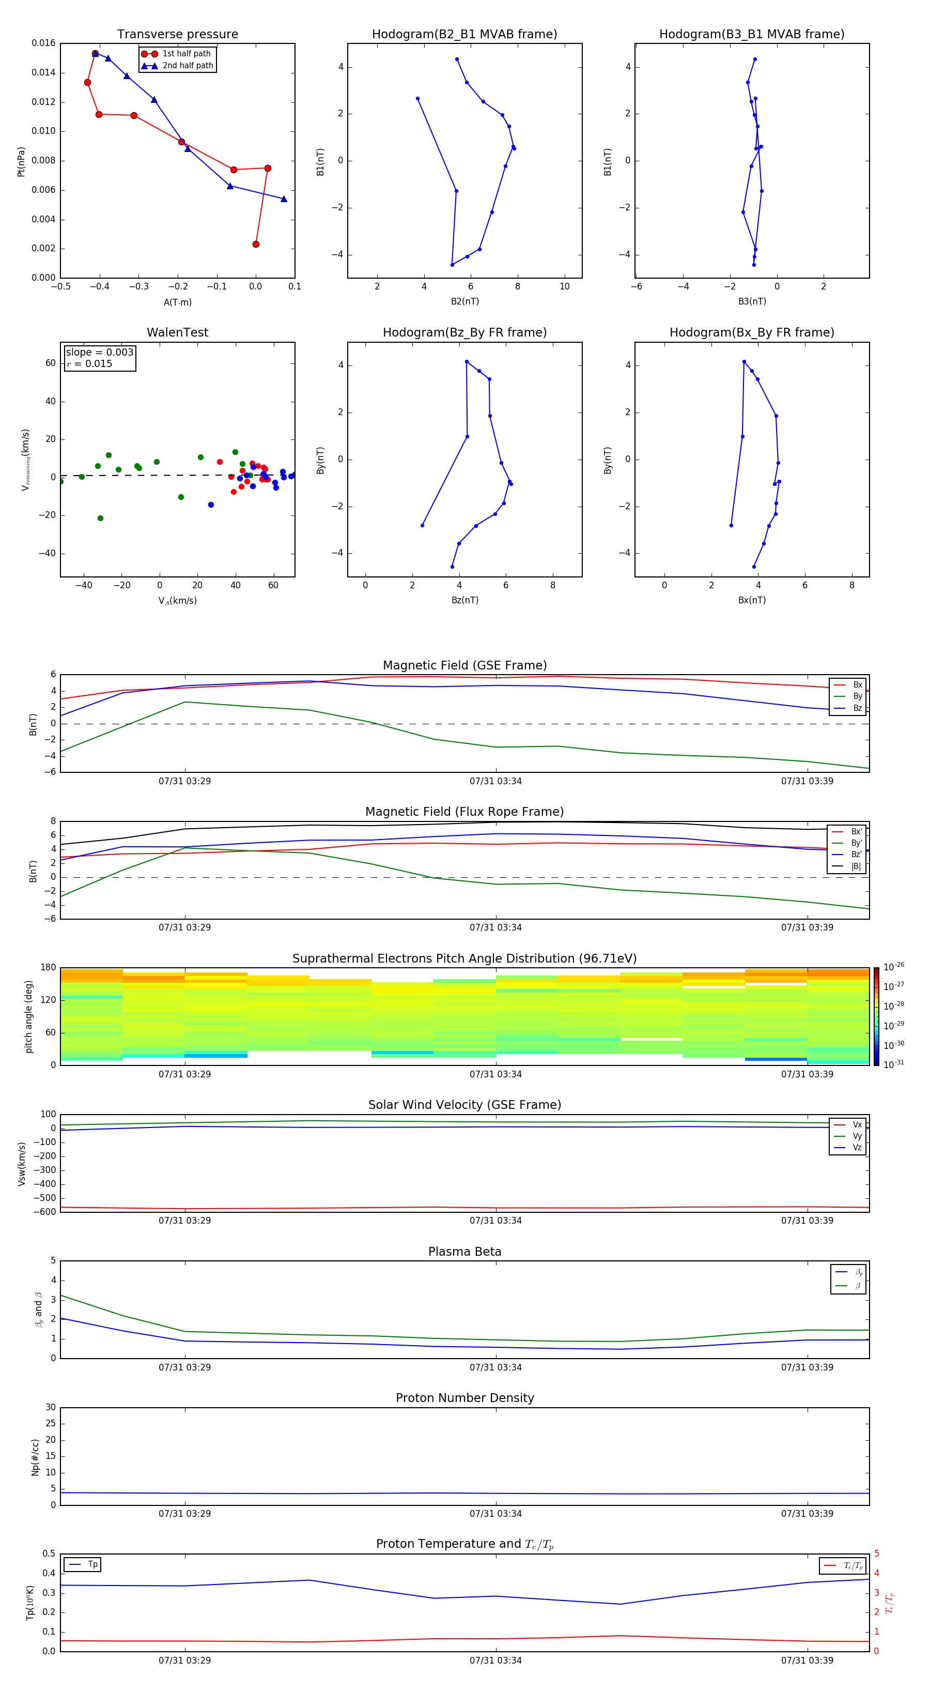Viewport: 930px width, 1706px height.
Task: Click the Proton Temperature and Te/Tp title
Action: click(x=464, y=1544)
